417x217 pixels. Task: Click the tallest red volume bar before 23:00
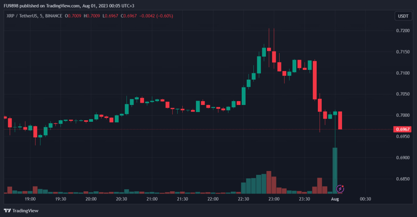(x=269, y=182)
